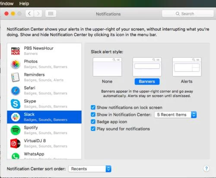The image size is (216, 178).
Task: Click the back navigation button
Action: pos(29,14)
